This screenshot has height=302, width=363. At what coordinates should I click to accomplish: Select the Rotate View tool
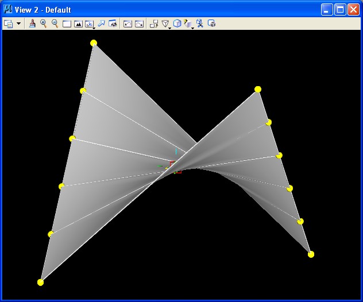89,24
